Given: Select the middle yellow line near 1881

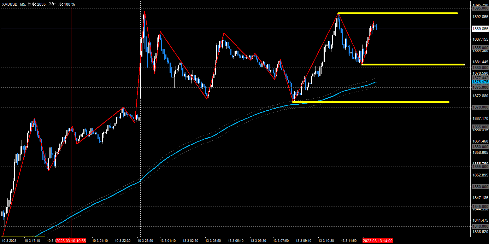Looking at the screenshot, I should click(413, 64).
